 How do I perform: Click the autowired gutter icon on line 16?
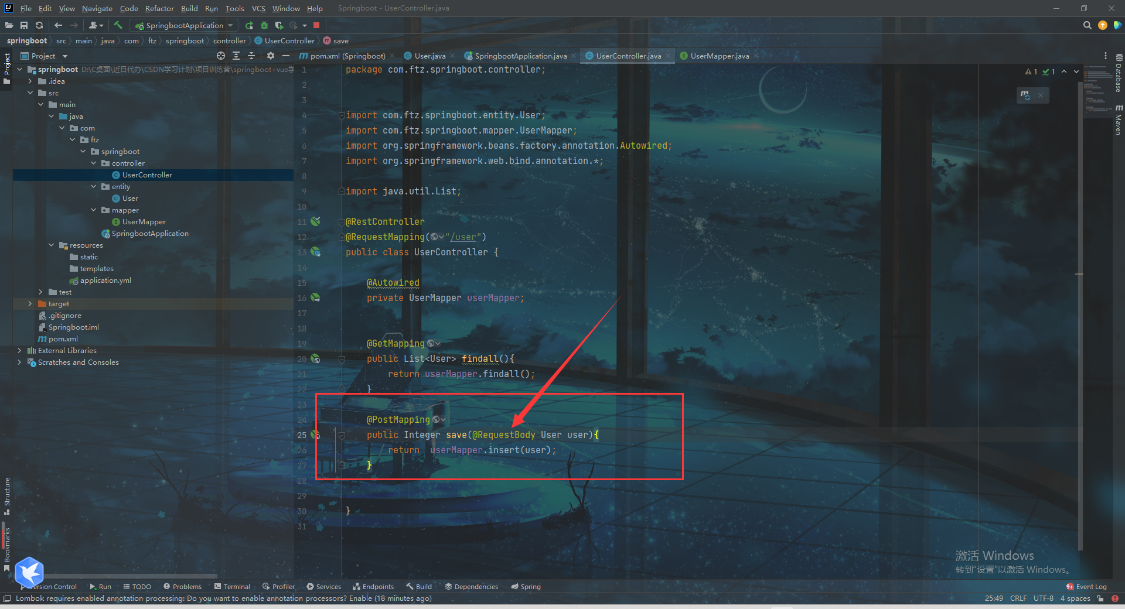tap(315, 297)
